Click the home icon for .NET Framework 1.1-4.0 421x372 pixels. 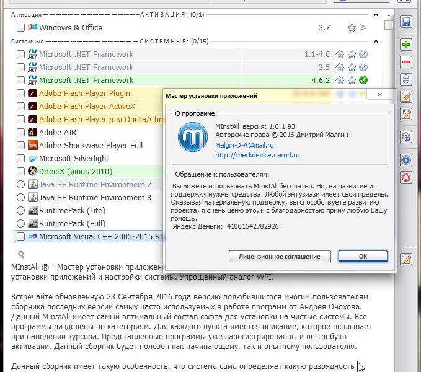click(340, 54)
